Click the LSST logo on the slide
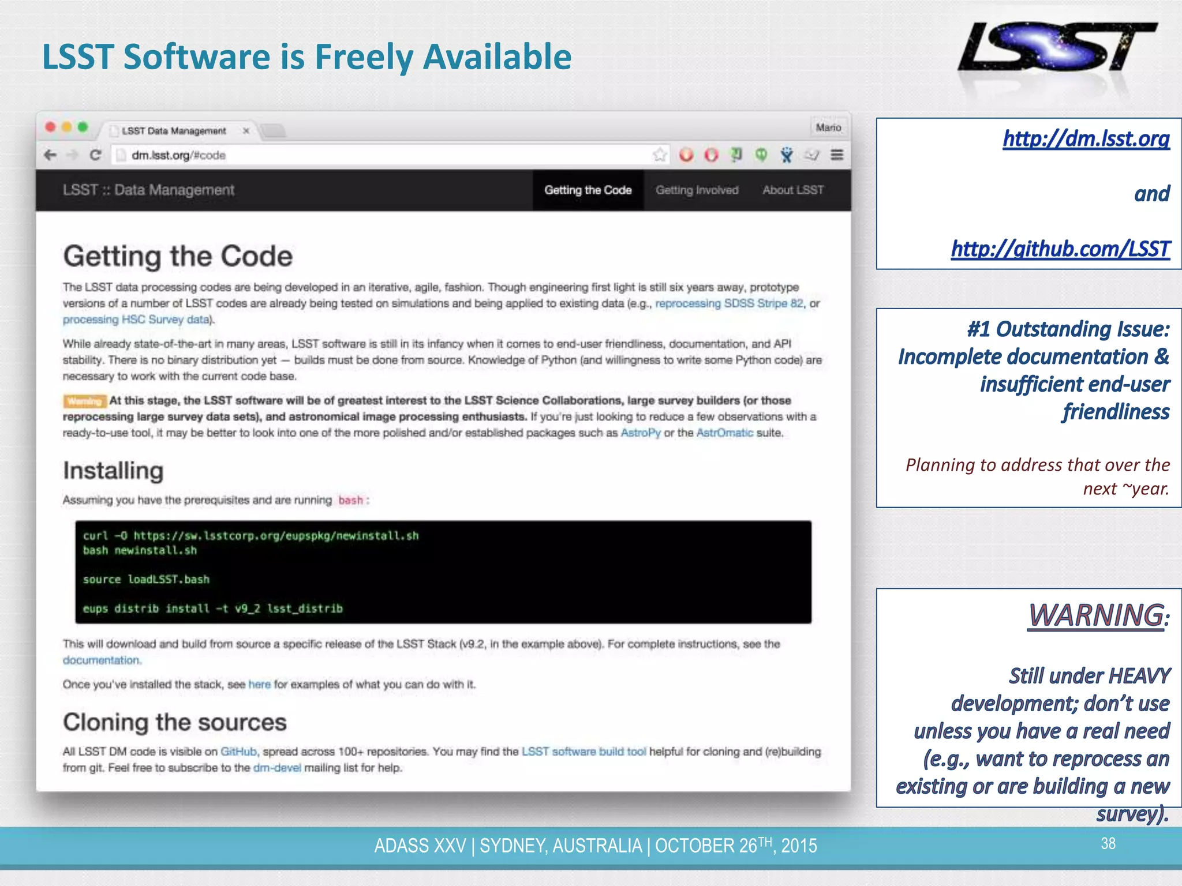 [1057, 48]
